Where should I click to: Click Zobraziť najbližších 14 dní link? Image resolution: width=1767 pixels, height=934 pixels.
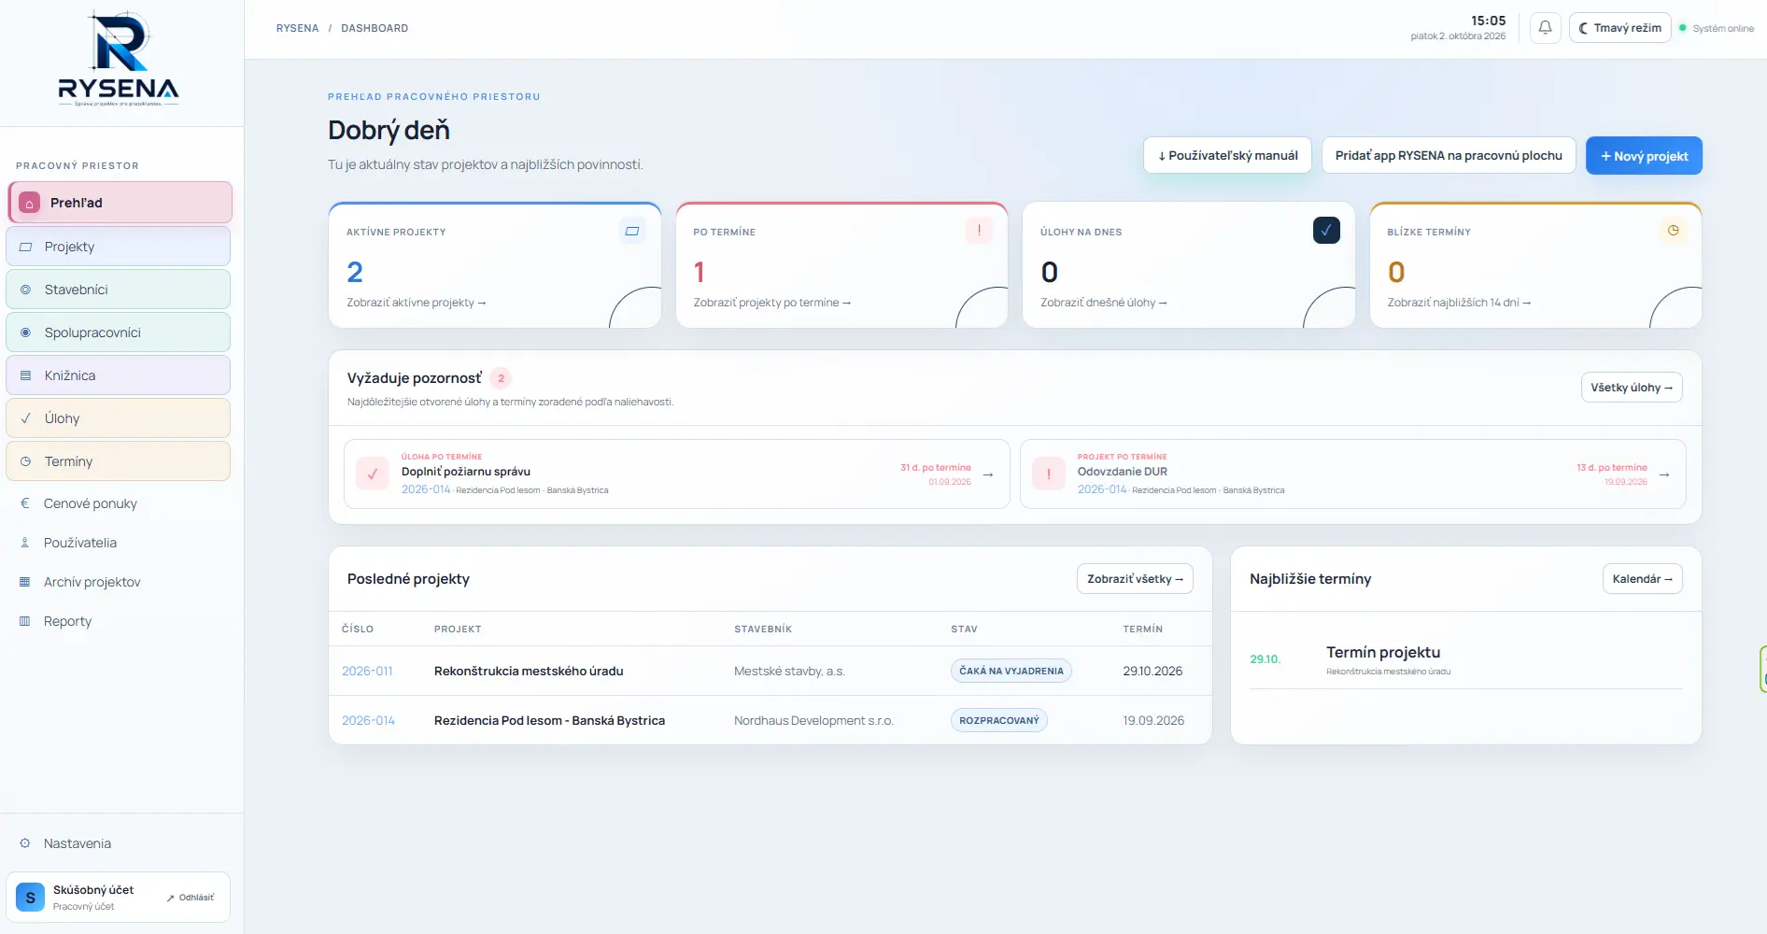coord(1459,303)
